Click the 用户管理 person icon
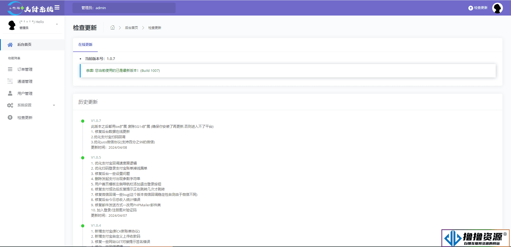Image resolution: width=511 pixels, height=247 pixels. coord(10,93)
